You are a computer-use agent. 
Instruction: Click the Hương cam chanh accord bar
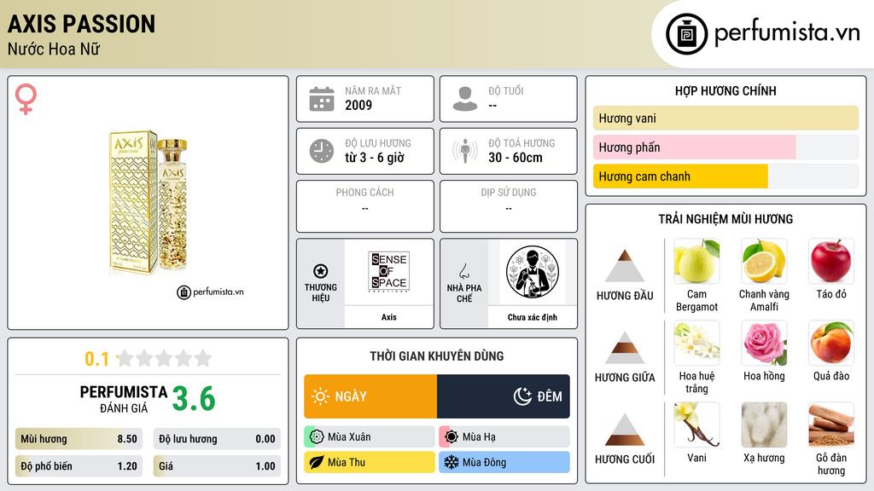pos(725,176)
